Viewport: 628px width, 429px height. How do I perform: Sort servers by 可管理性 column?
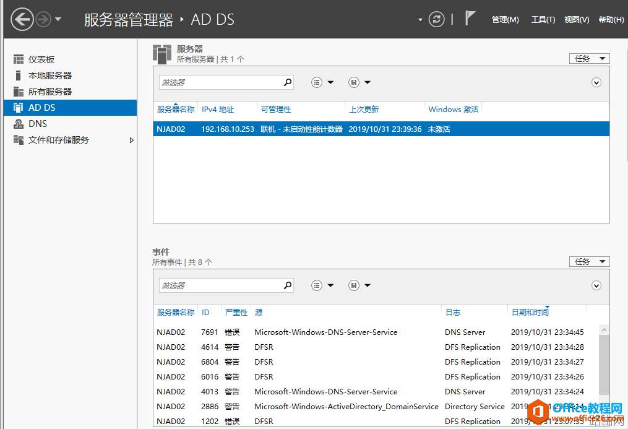coord(276,110)
